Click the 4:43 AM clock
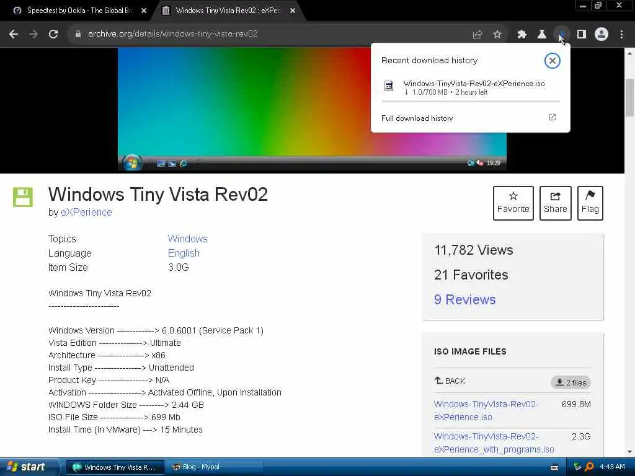Viewport: 635px width, 476px height. [612, 467]
